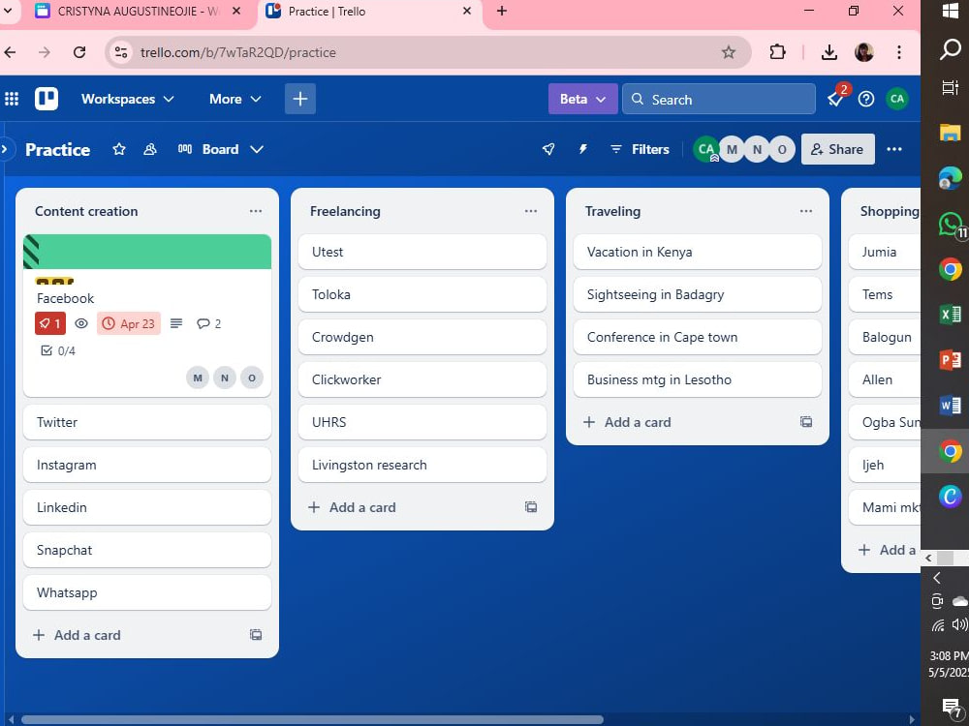Open a new browser tab

point(502,11)
